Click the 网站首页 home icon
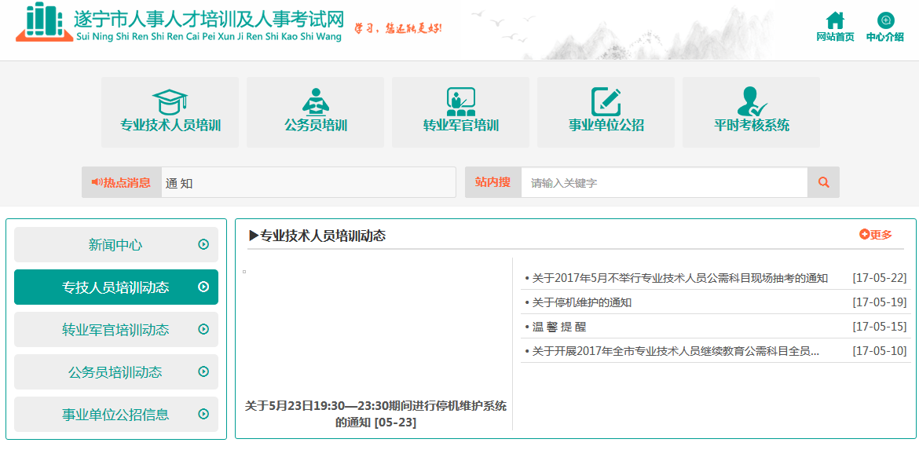Viewport: 919px width, 450px height. [x=835, y=20]
